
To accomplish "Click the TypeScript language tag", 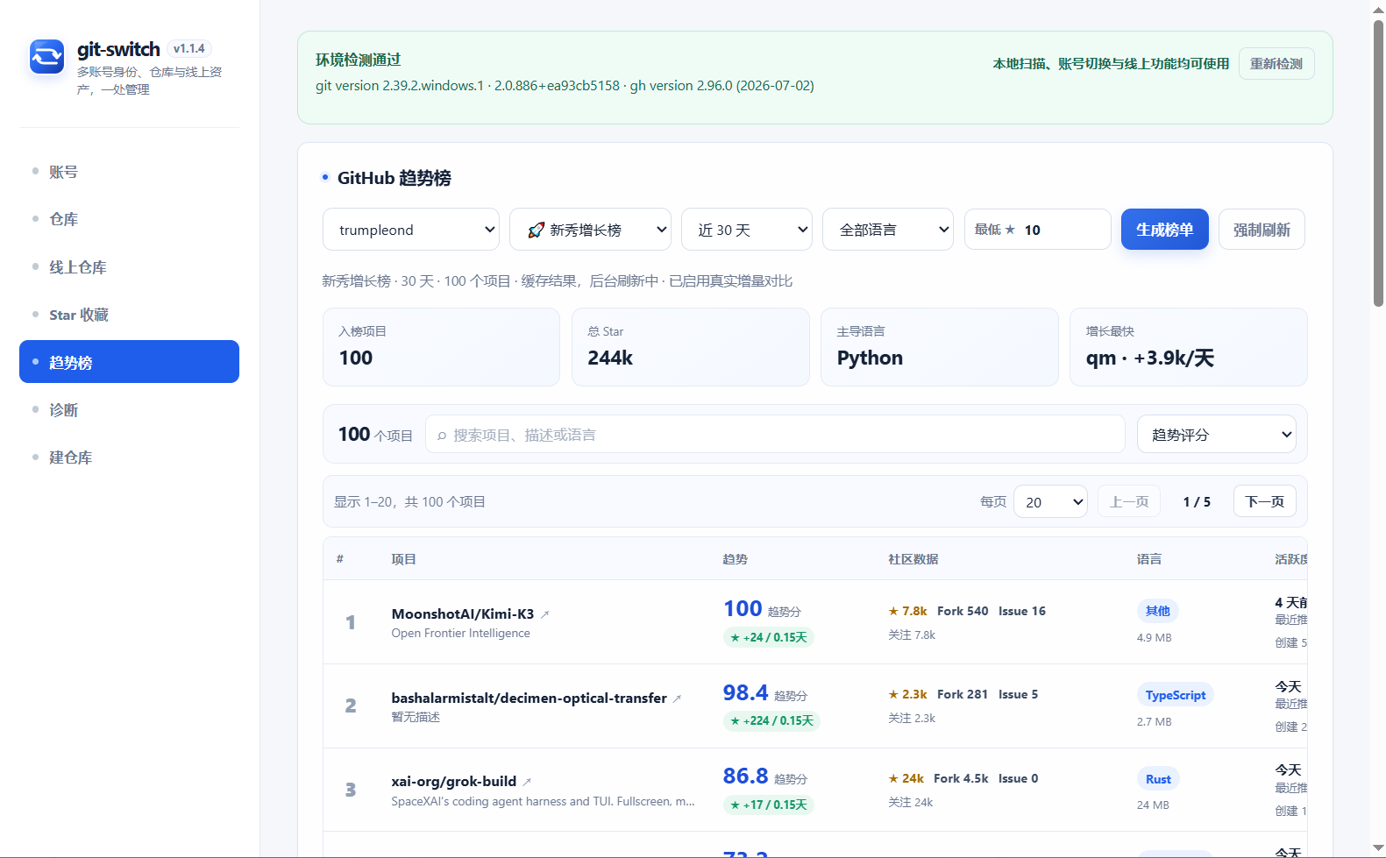I will tap(1175, 695).
